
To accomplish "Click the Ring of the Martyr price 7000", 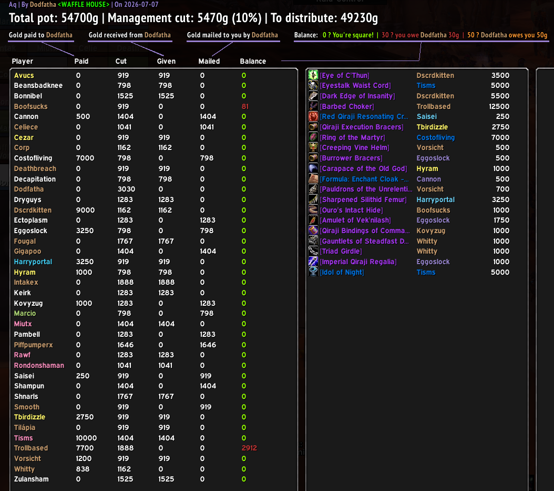I will pyautogui.click(x=500, y=137).
